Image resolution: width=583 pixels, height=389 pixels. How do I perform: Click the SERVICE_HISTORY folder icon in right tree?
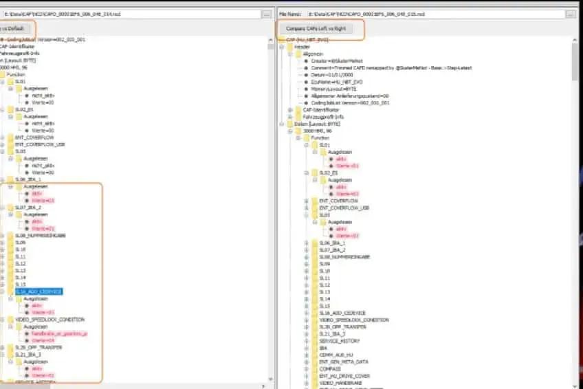(314, 341)
